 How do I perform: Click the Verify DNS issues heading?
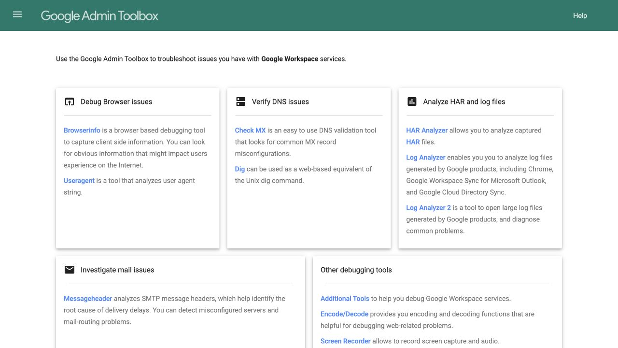(x=281, y=101)
